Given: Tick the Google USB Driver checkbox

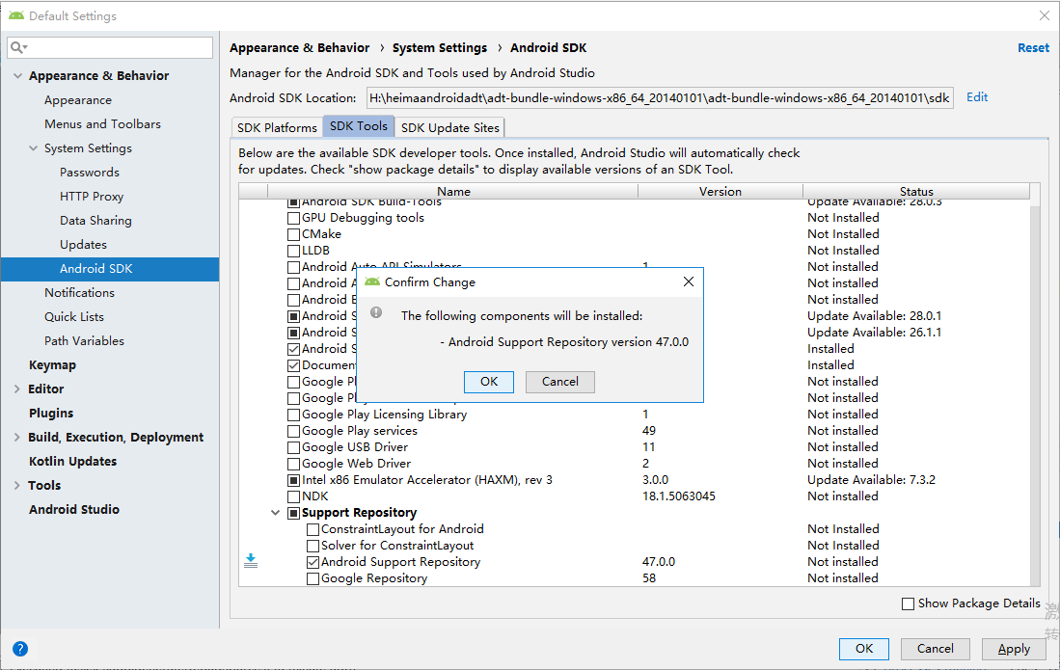Looking at the screenshot, I should 293,447.
